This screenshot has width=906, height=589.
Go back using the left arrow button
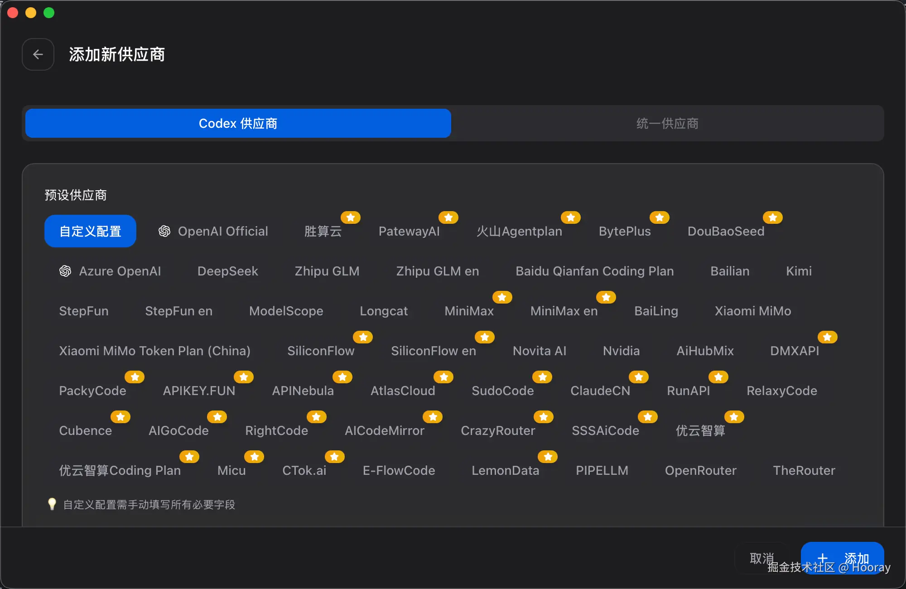click(38, 54)
